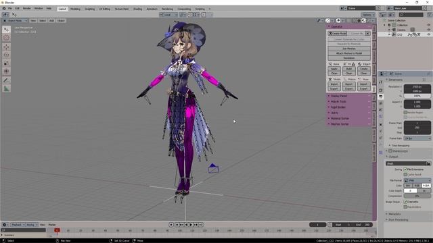Toggle visibility of the selected model object
The height and width of the screenshot is (243, 433).
tap(429, 34)
